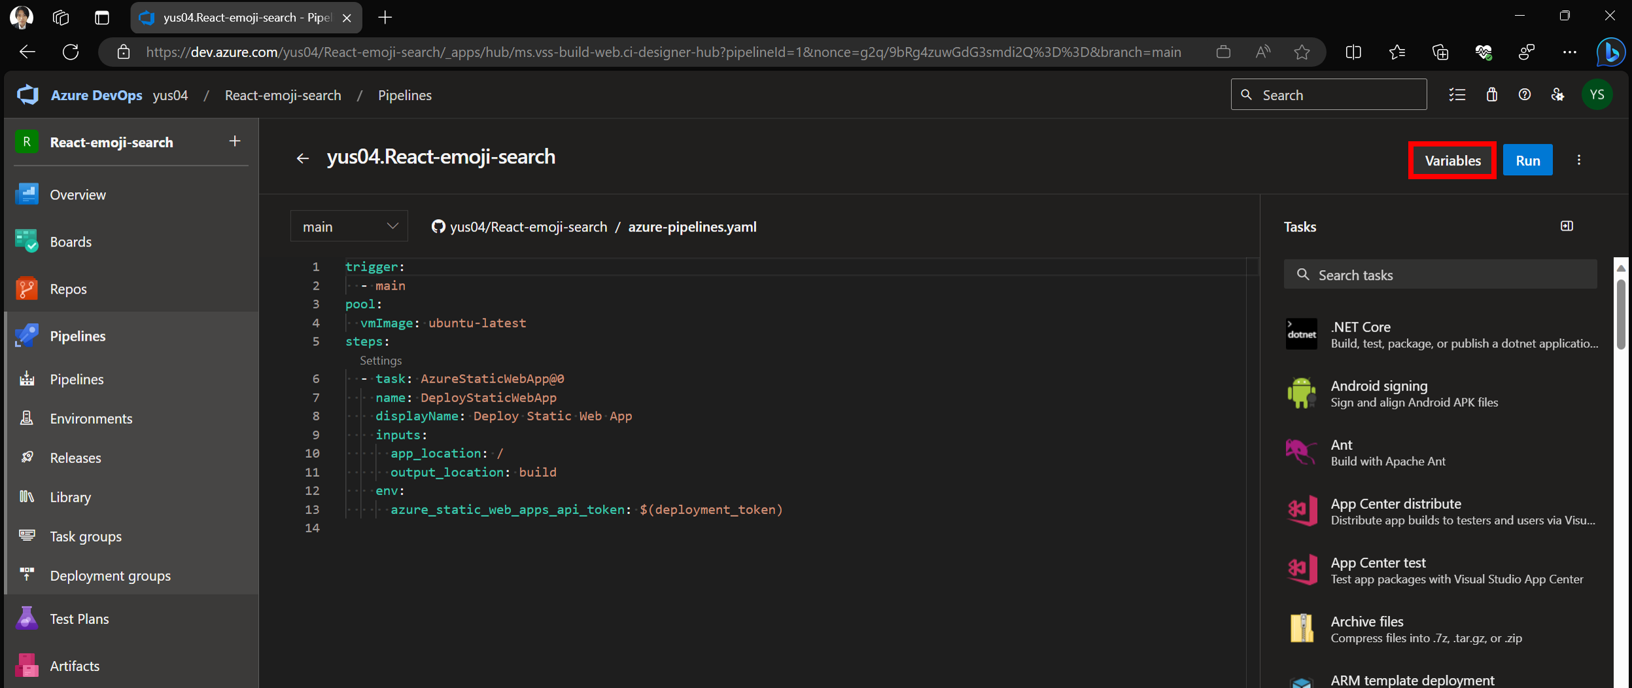Click the Task groups icon
Image resolution: width=1632 pixels, height=688 pixels.
coord(27,536)
